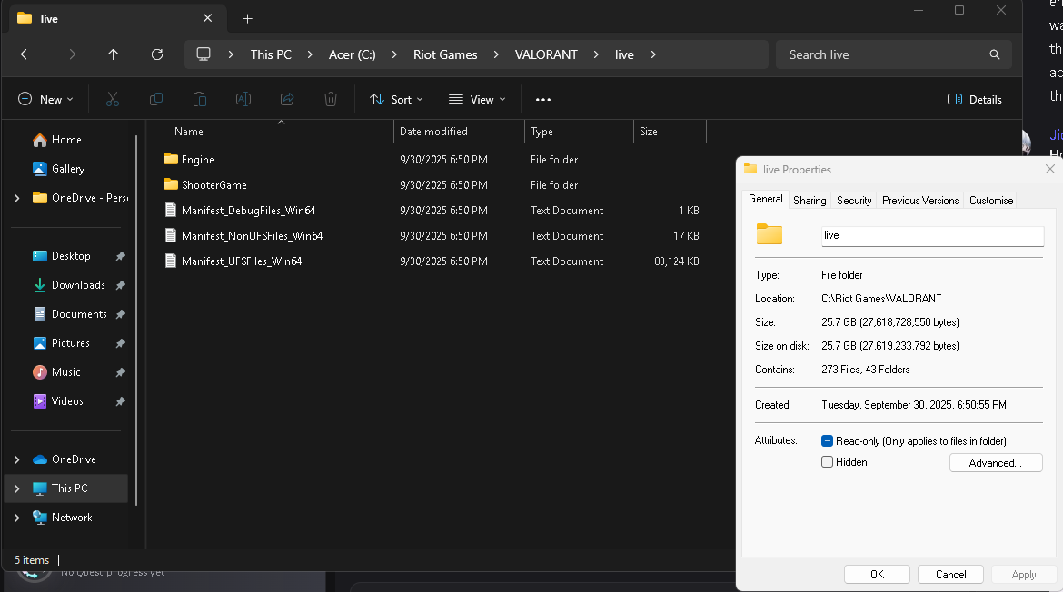Go up one folder level
The image size is (1063, 592).
tap(113, 54)
